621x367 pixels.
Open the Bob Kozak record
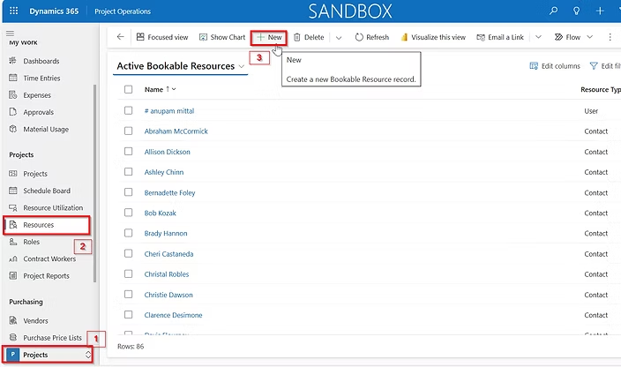click(160, 213)
